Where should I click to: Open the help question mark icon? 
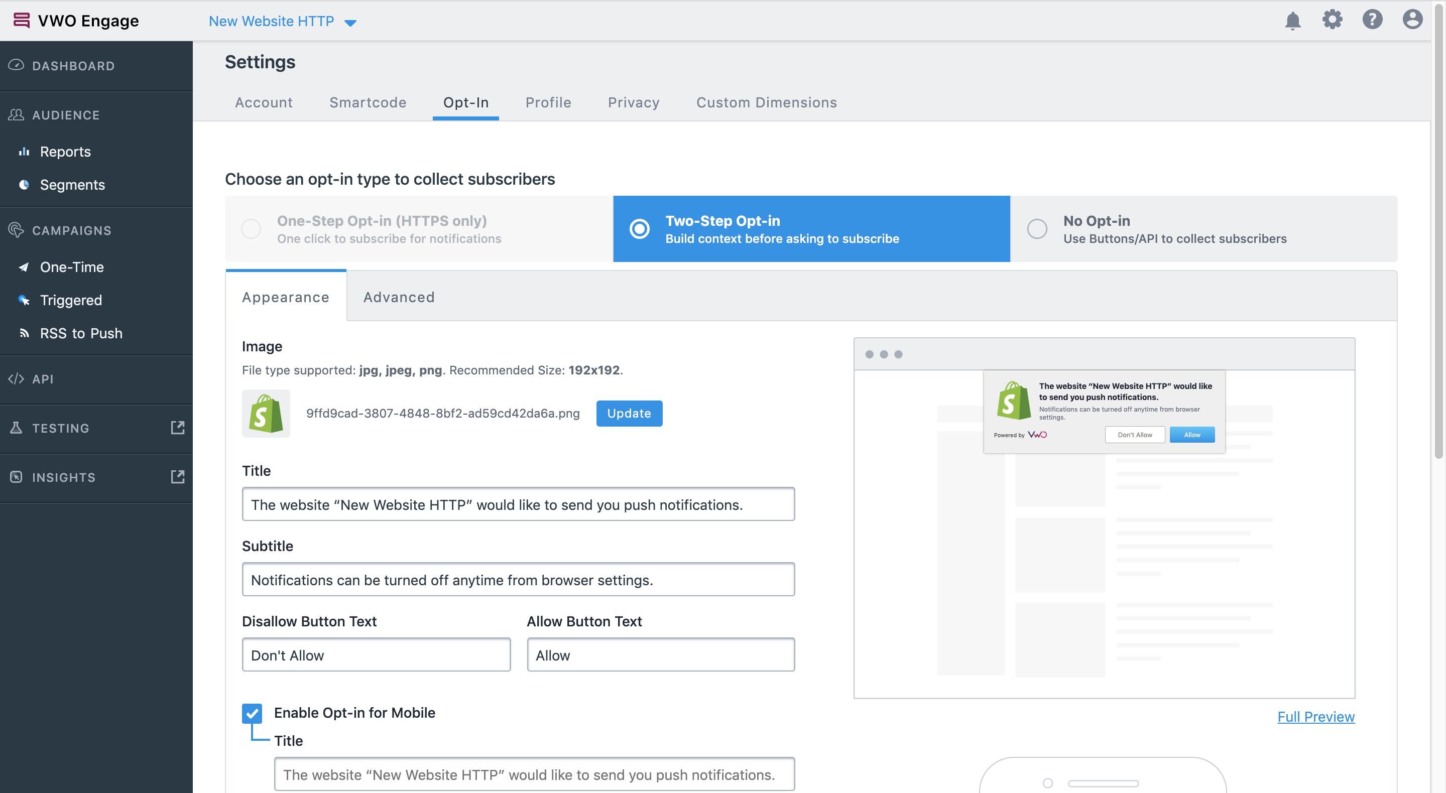pos(1372,20)
